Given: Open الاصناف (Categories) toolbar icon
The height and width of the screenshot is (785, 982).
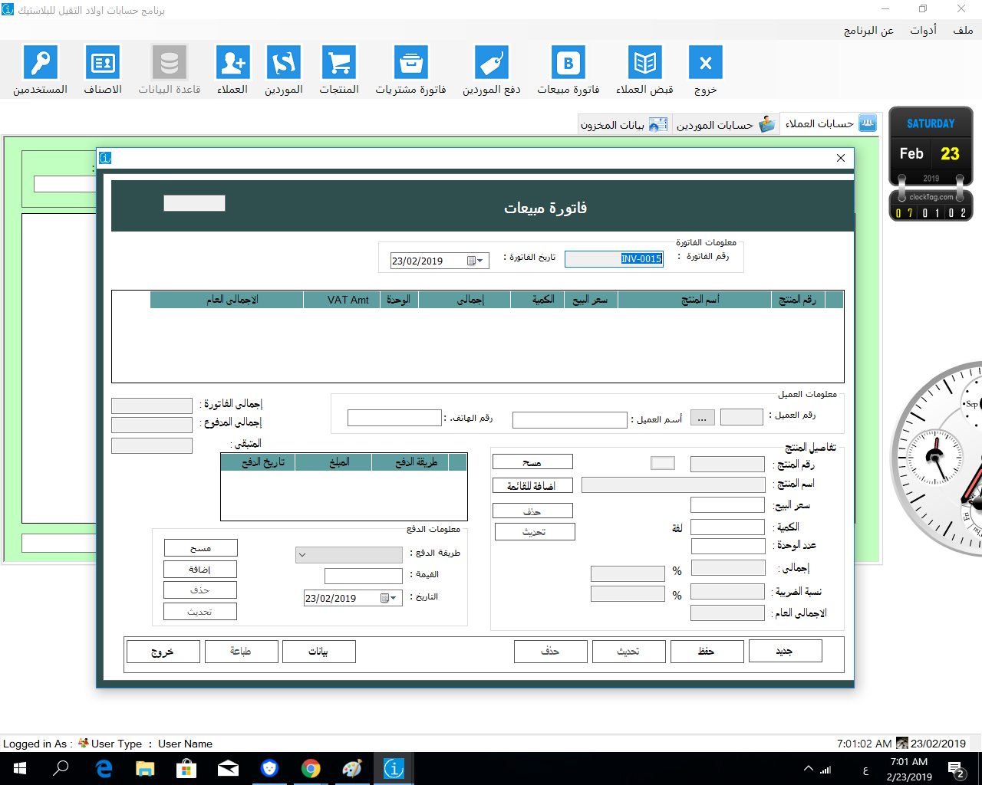Looking at the screenshot, I should tap(103, 70).
